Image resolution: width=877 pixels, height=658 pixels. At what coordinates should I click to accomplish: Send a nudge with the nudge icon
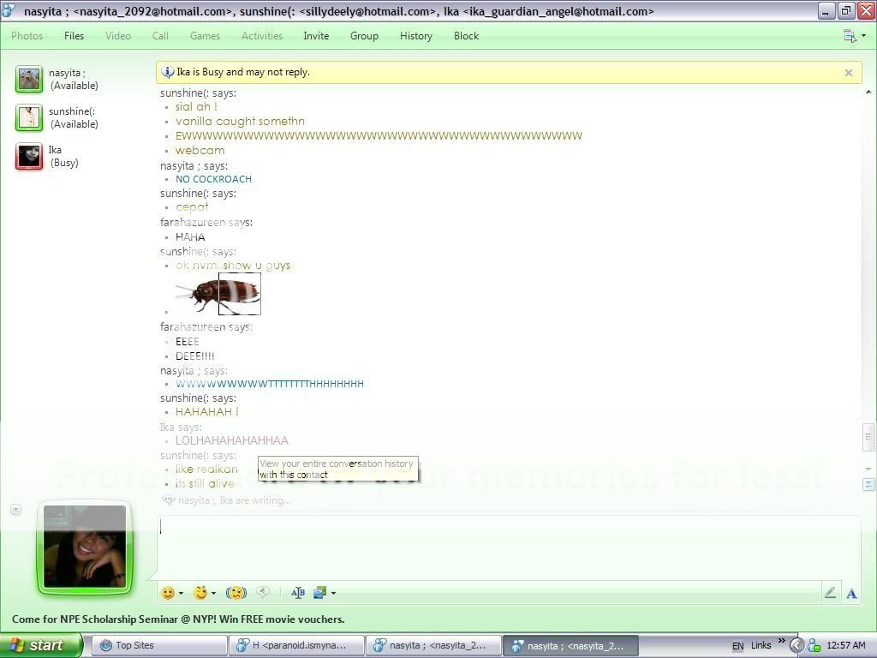(x=236, y=593)
